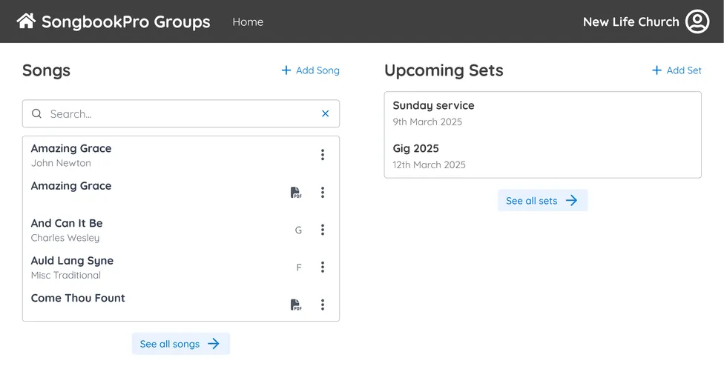The width and height of the screenshot is (724, 372).
Task: Open the user account profile icon
Action: (x=697, y=21)
